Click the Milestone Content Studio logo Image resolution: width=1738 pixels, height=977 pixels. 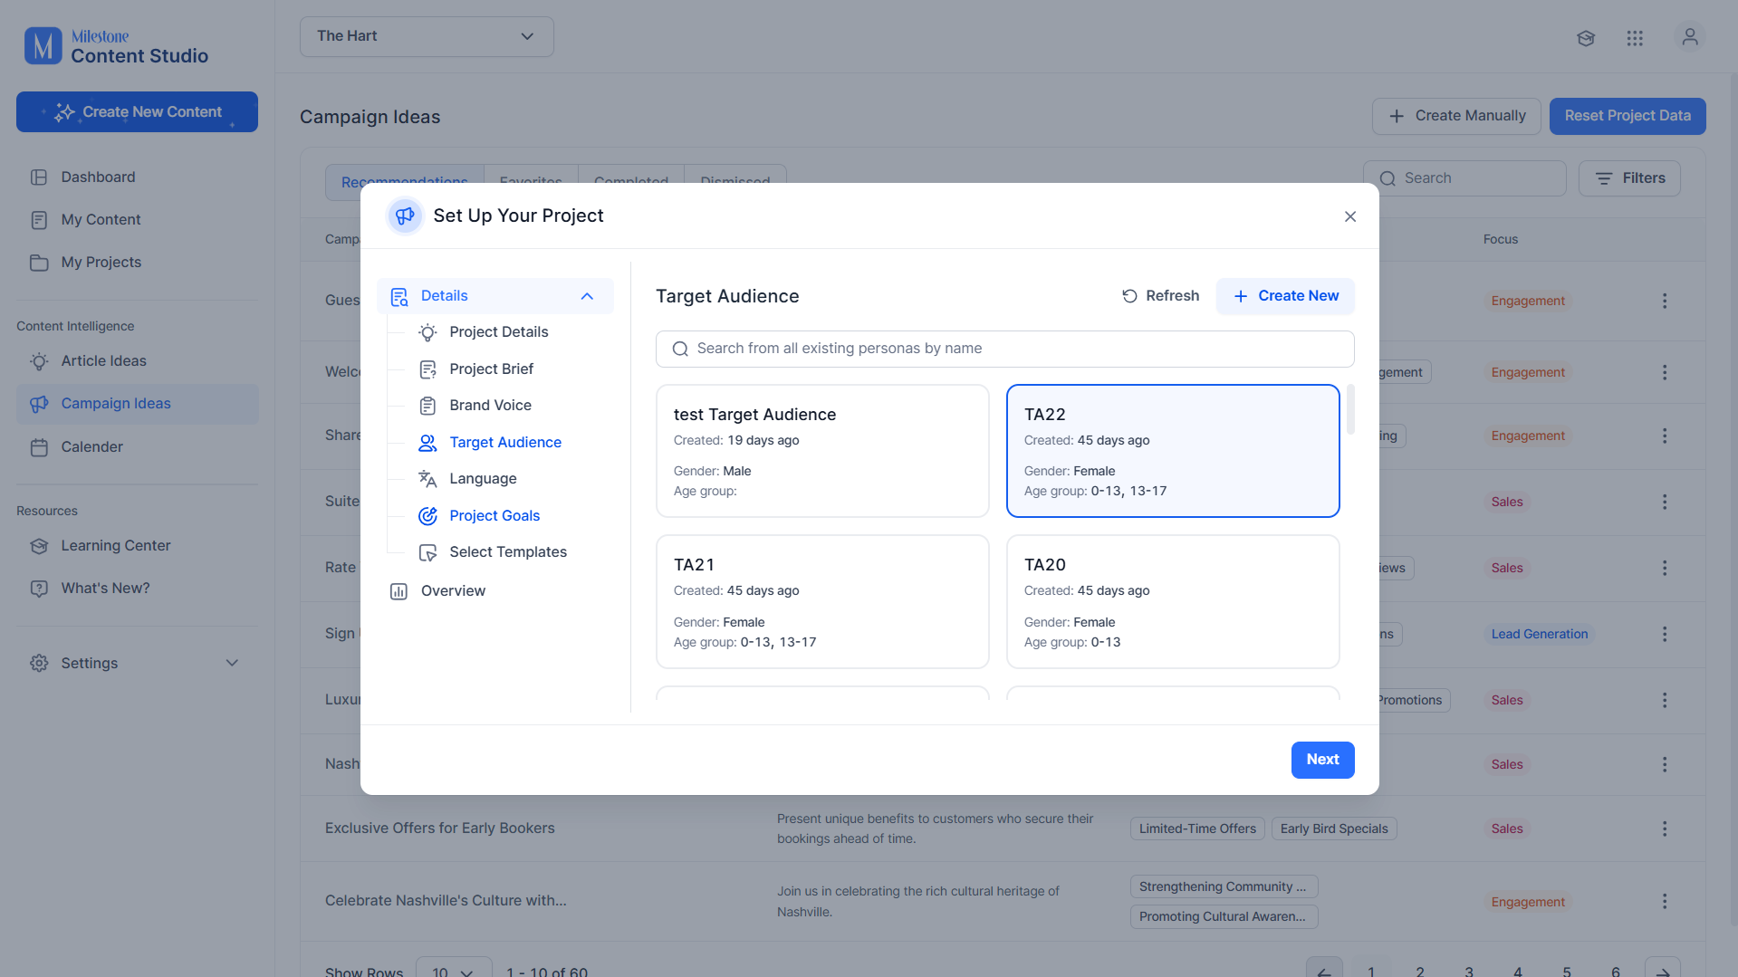point(116,46)
